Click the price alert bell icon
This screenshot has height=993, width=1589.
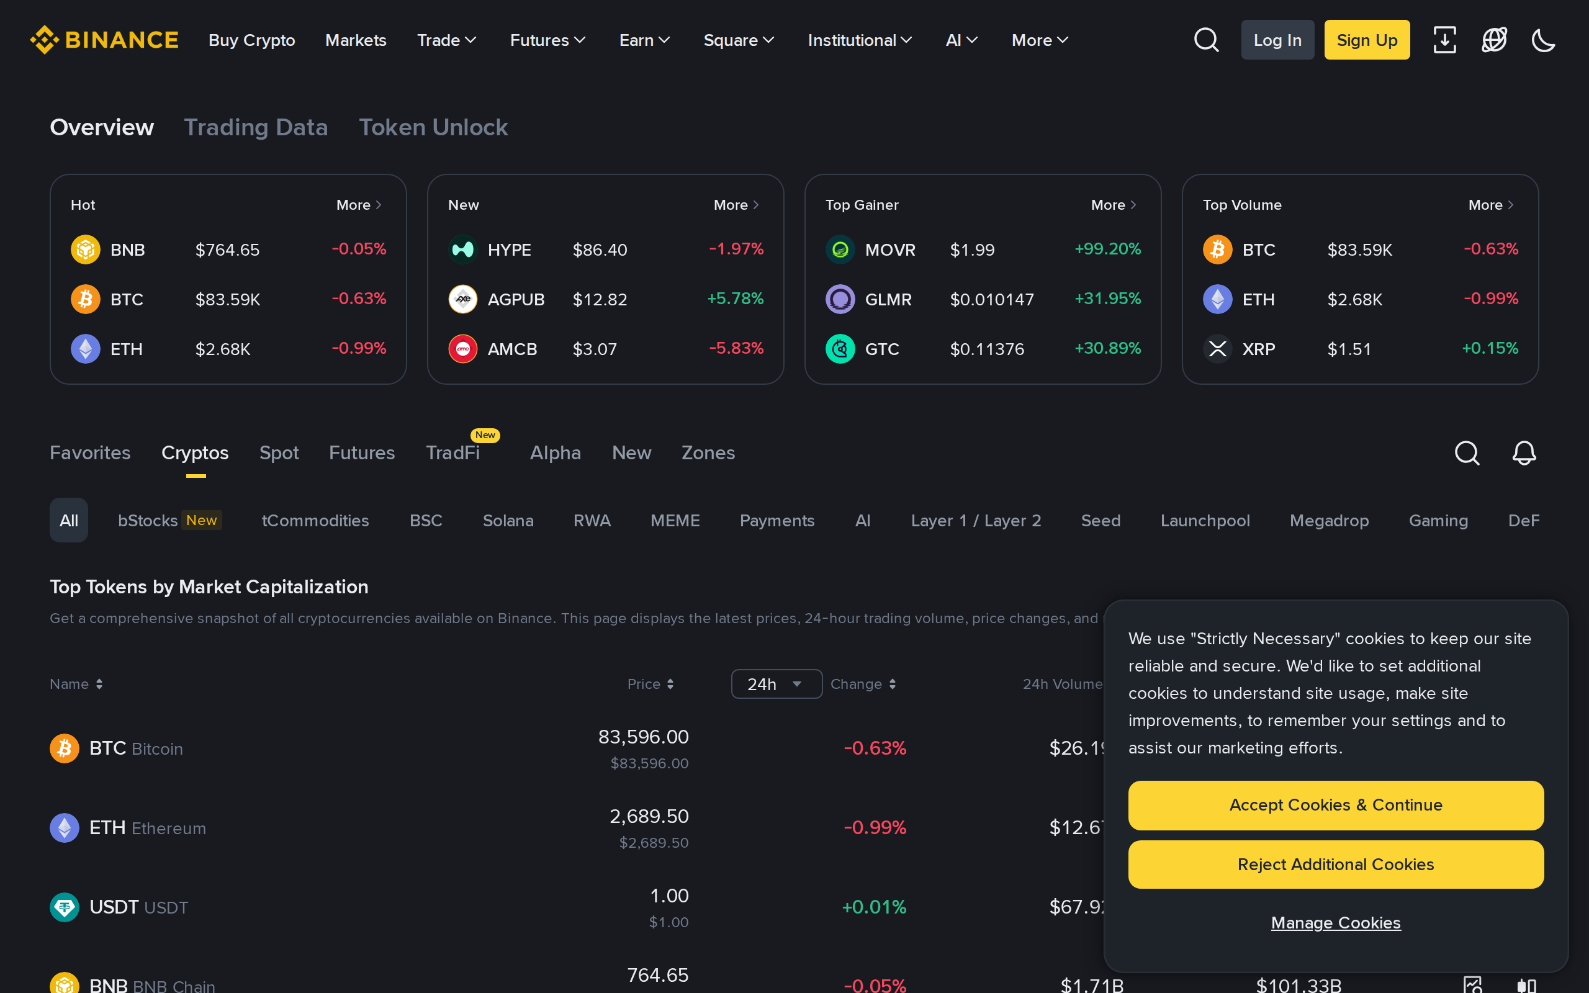tap(1524, 453)
